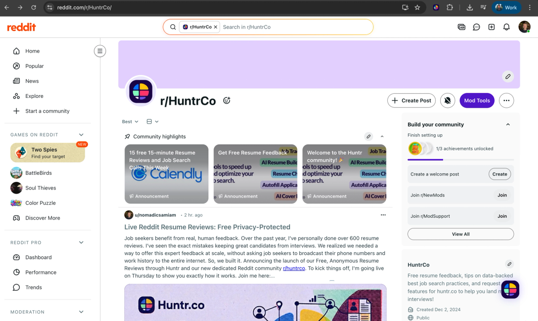Play the Two Spies game
This screenshot has height=321, width=538.
(x=48, y=153)
